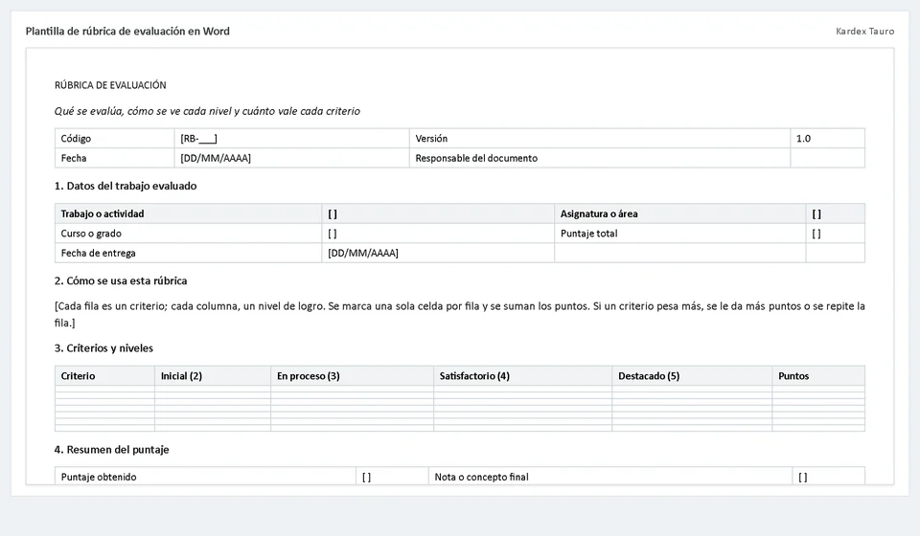The width and height of the screenshot is (920, 536).
Task: Click the 'En proceso (3)' column header
Action: pyautogui.click(x=352, y=376)
